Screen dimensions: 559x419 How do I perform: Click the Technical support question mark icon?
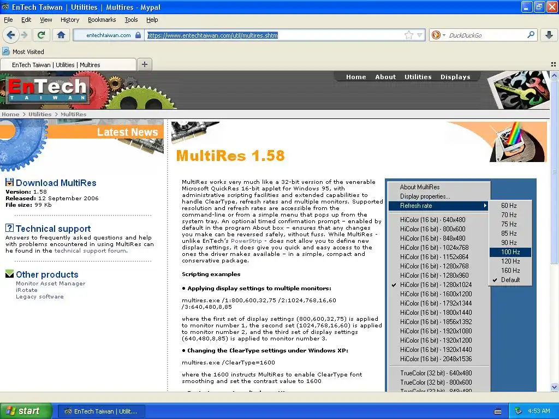9,228
